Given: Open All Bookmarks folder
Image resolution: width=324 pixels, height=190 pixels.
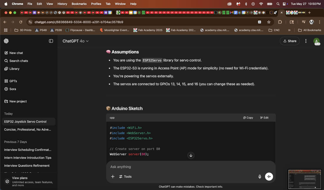Looking at the screenshot, I should 310,30.
